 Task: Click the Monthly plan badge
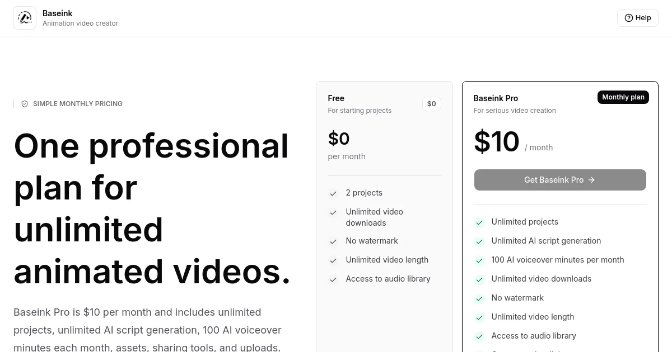[623, 97]
